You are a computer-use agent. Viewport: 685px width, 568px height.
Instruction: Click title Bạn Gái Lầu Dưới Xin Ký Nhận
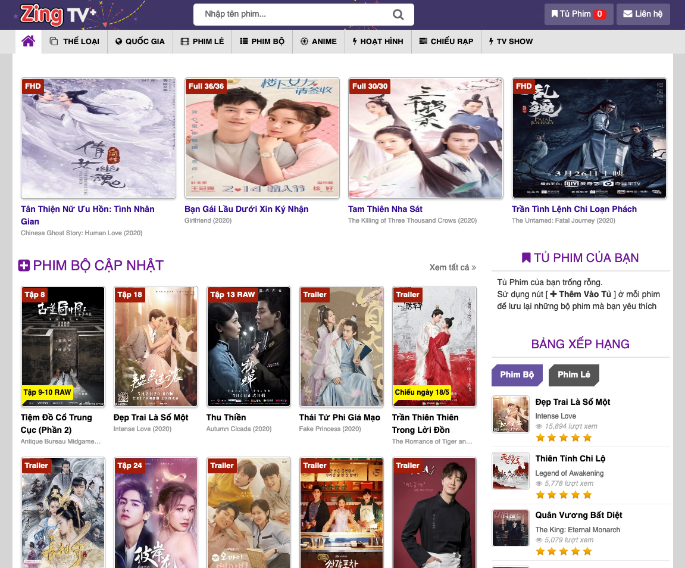[246, 210]
